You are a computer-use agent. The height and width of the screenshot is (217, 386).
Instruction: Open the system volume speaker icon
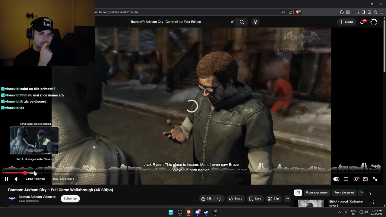pos(366,212)
